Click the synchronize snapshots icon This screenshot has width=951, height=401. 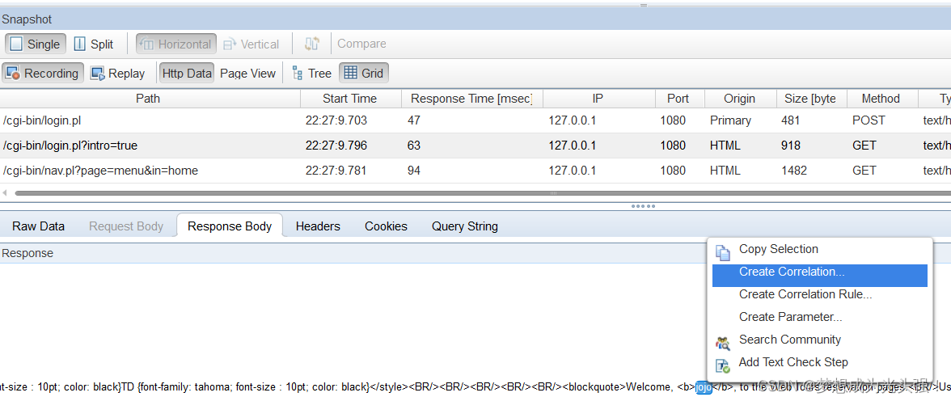point(312,44)
